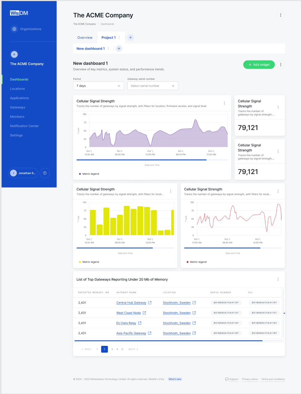Open external link icon for Central Hub Gateway
The height and width of the screenshot is (394, 301).
click(150, 303)
